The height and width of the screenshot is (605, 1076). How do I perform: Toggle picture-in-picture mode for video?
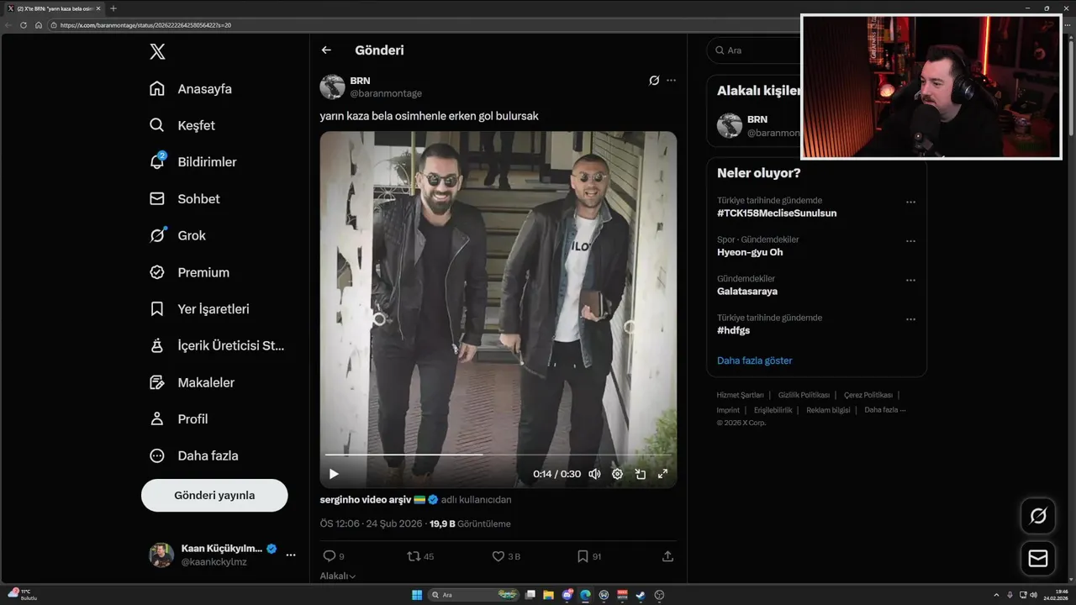tap(640, 474)
